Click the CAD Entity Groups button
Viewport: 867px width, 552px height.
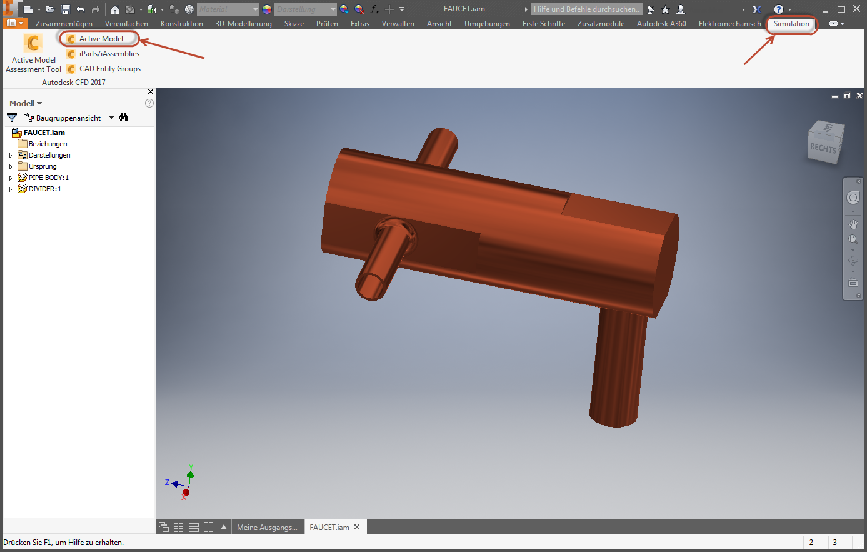pyautogui.click(x=104, y=69)
